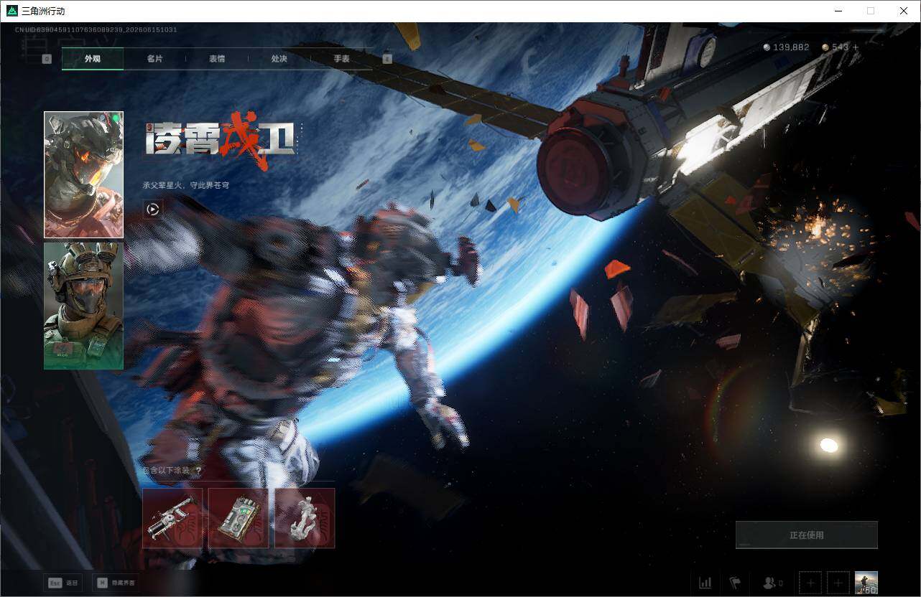The height and width of the screenshot is (597, 921).
Task: Select the red-visor space suit skin thumbnail
Action: [x=83, y=174]
